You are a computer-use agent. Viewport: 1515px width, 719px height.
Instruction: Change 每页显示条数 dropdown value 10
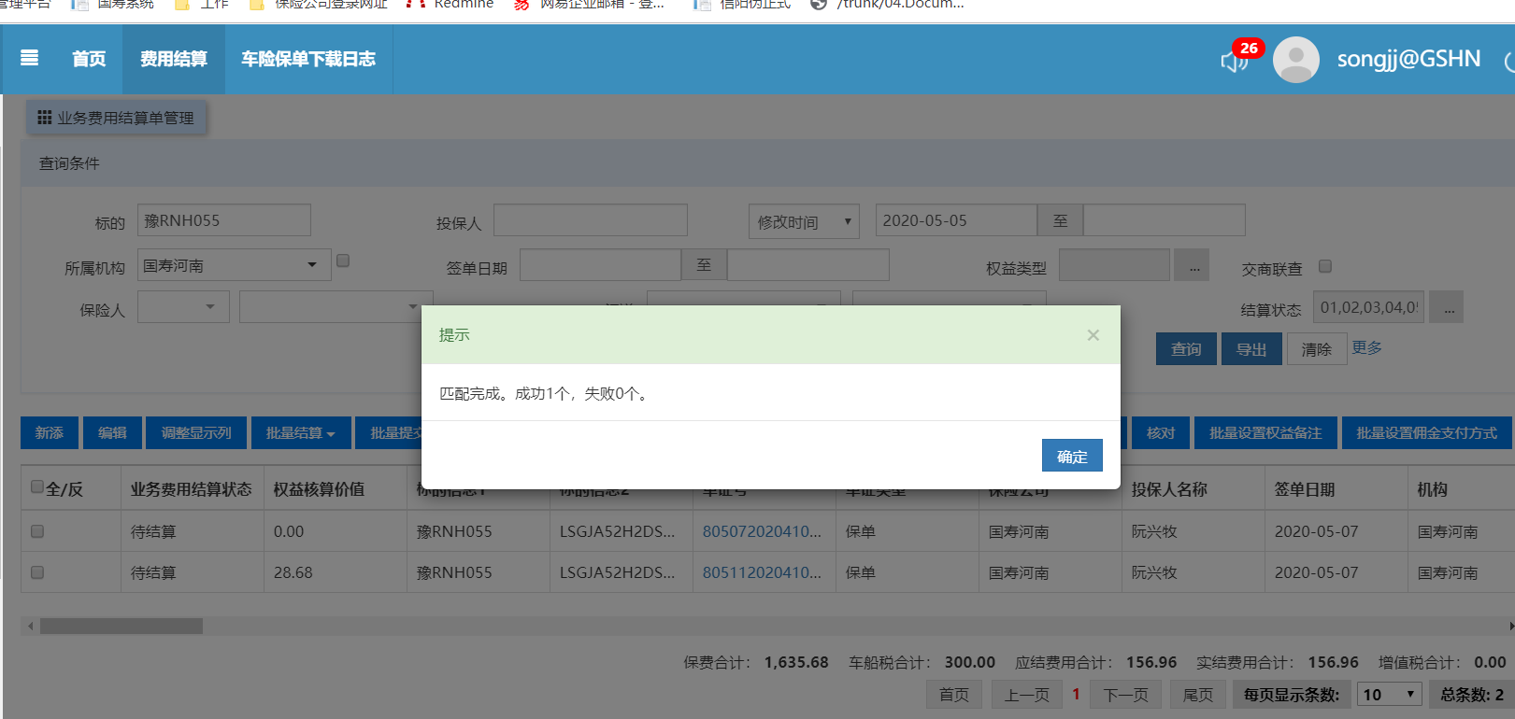pyautogui.click(x=1389, y=694)
